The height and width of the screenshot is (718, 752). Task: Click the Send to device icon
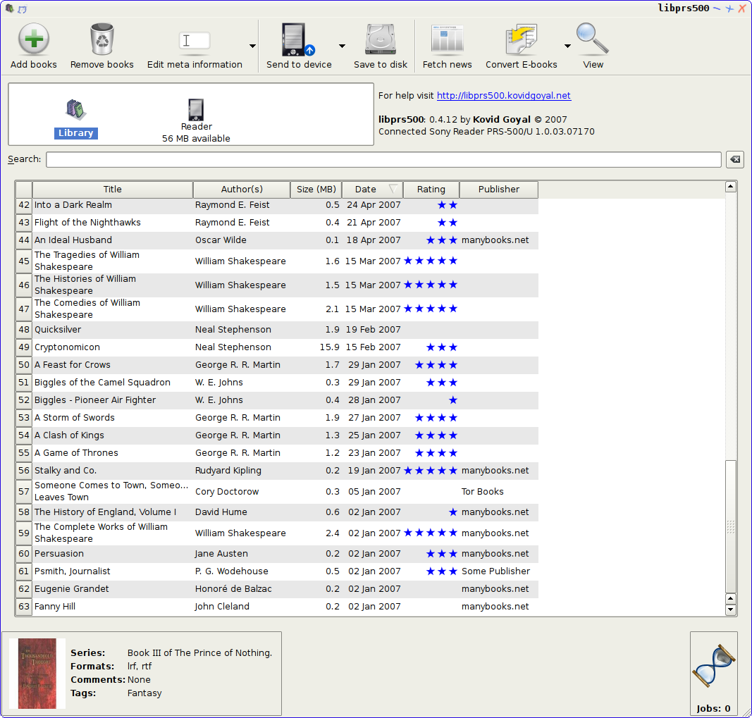coord(298,39)
